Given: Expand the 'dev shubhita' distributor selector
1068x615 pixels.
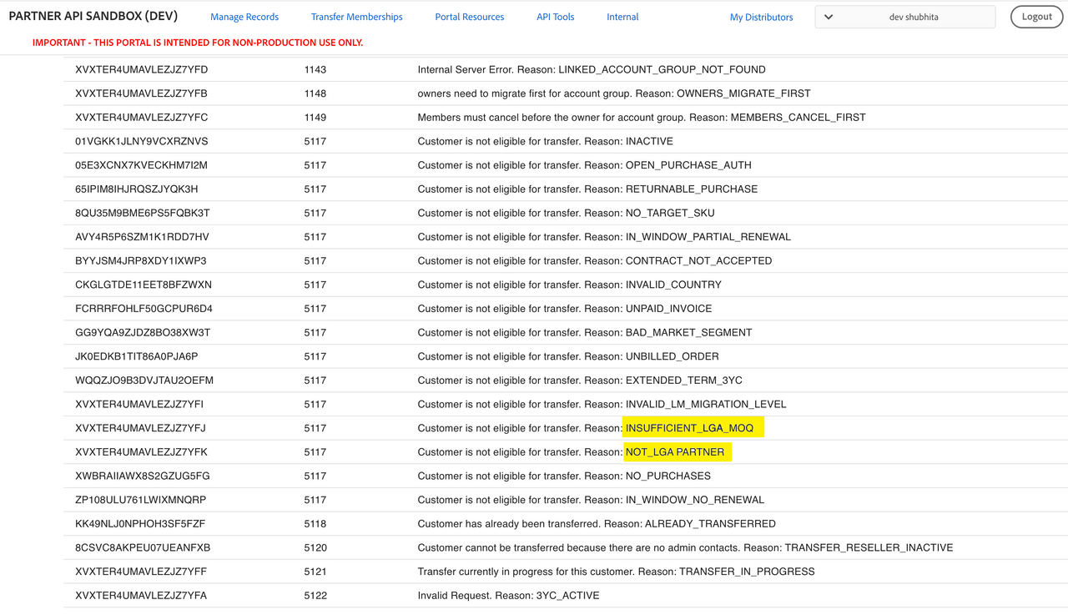Looking at the screenshot, I should click(913, 17).
